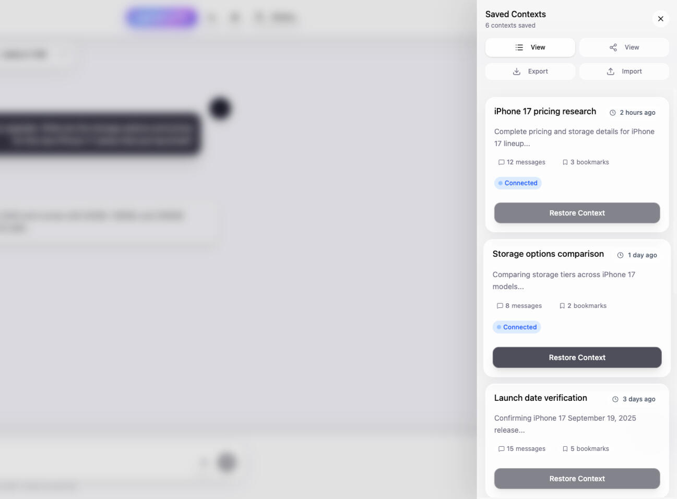Expand the Storage options comparison card
677x499 pixels.
(548, 254)
